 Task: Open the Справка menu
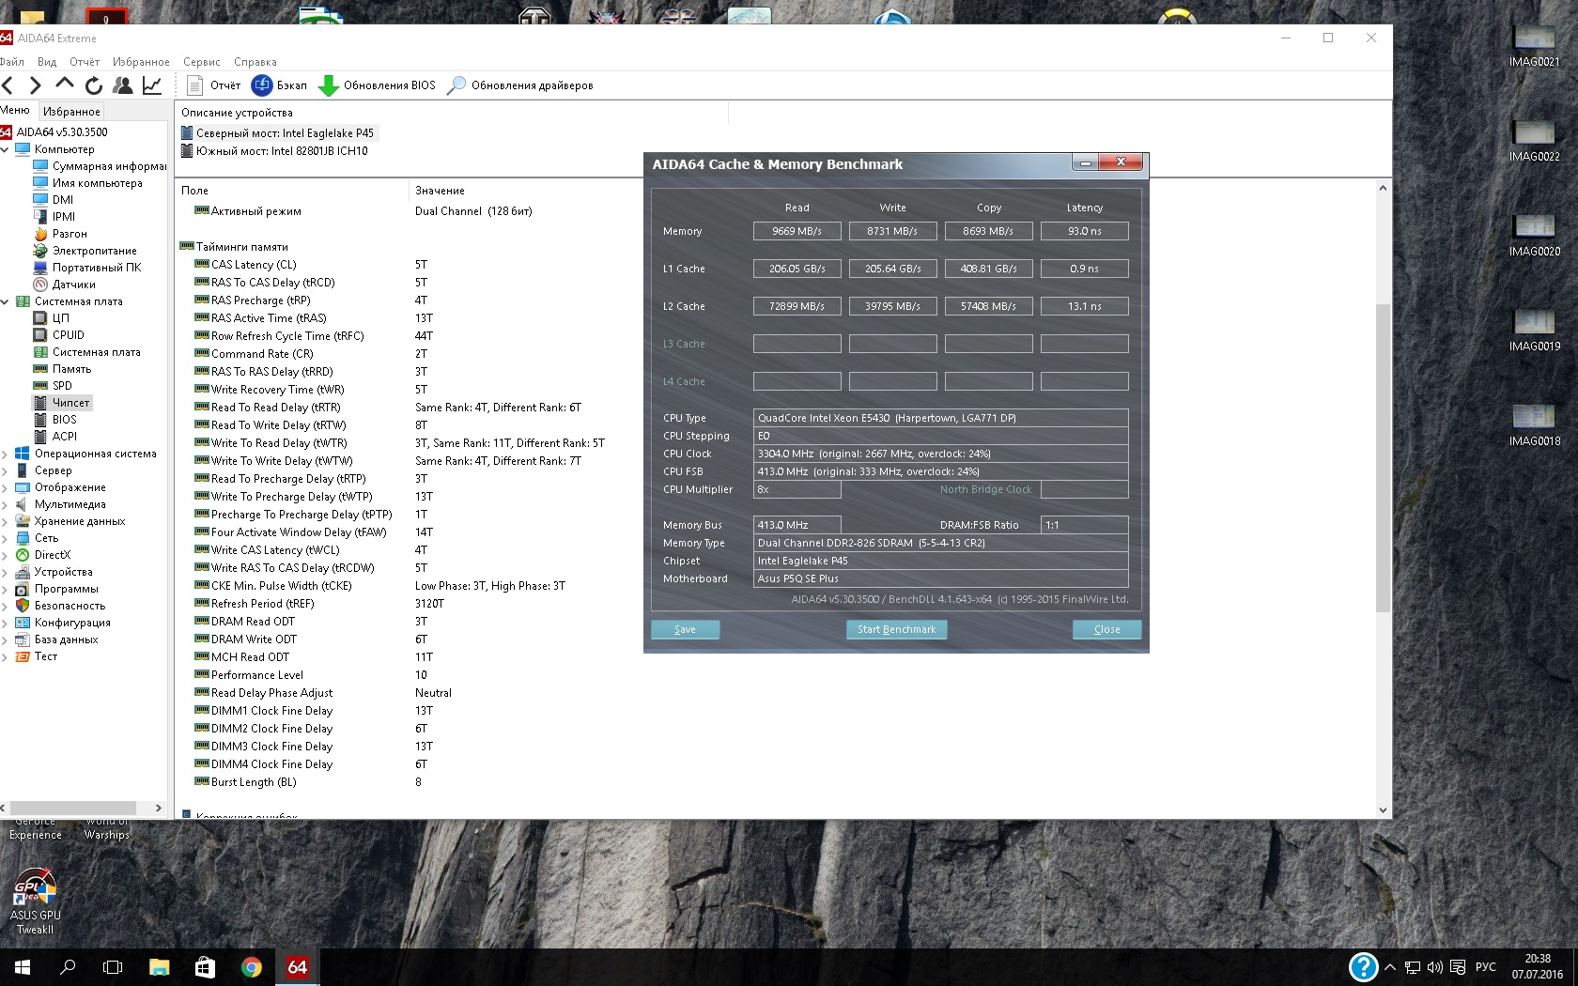tap(255, 62)
